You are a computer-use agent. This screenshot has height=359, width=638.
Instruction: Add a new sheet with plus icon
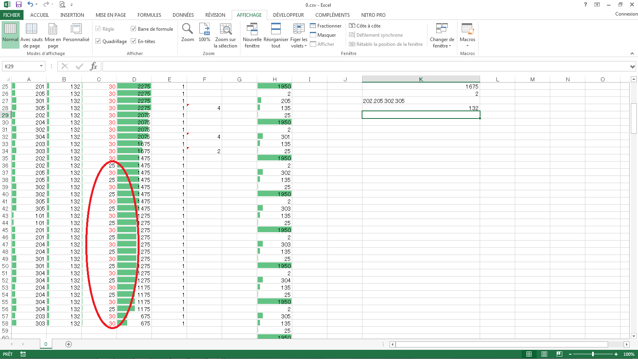(x=69, y=344)
